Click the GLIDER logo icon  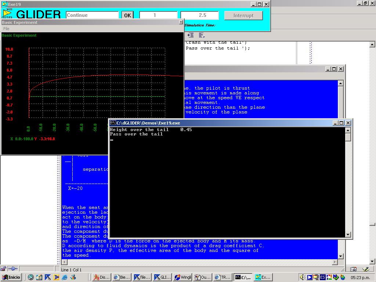click(7, 14)
